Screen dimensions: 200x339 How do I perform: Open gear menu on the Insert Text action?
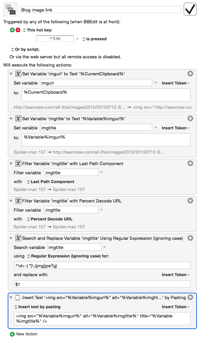pos(190,297)
